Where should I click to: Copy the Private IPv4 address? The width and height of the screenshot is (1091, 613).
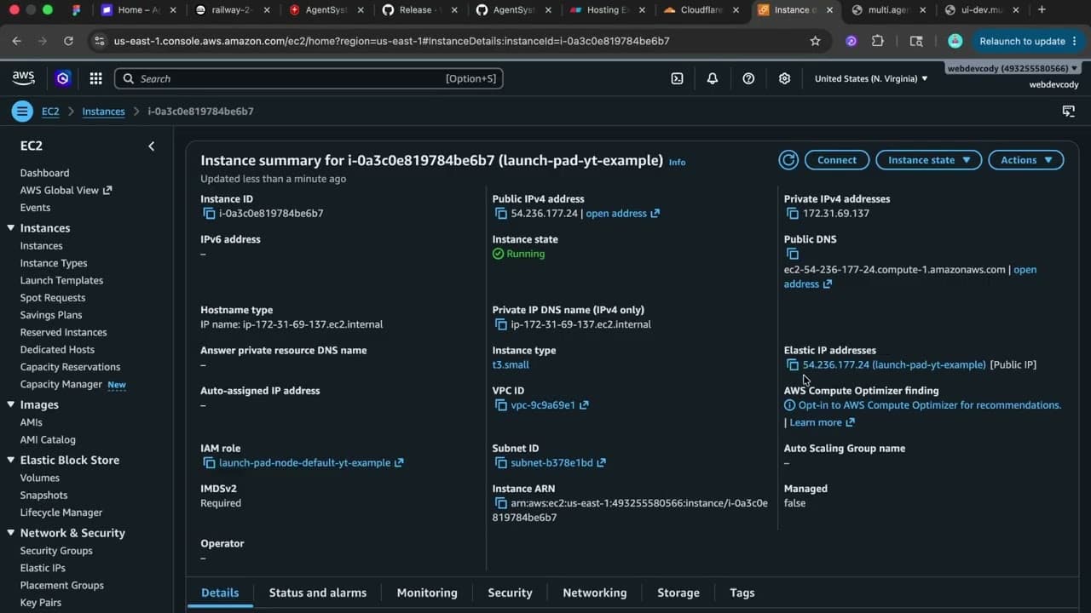(792, 214)
